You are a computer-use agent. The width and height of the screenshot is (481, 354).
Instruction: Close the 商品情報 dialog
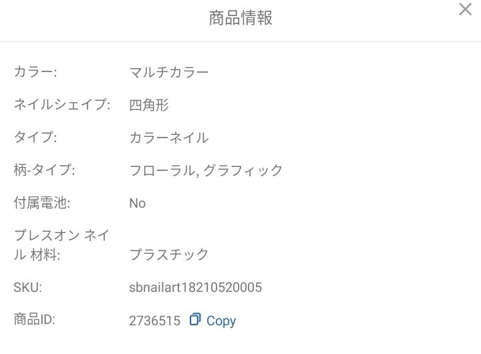(465, 10)
